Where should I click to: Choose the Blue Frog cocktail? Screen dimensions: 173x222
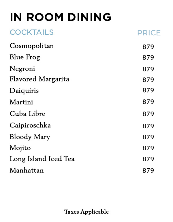click(x=25, y=57)
